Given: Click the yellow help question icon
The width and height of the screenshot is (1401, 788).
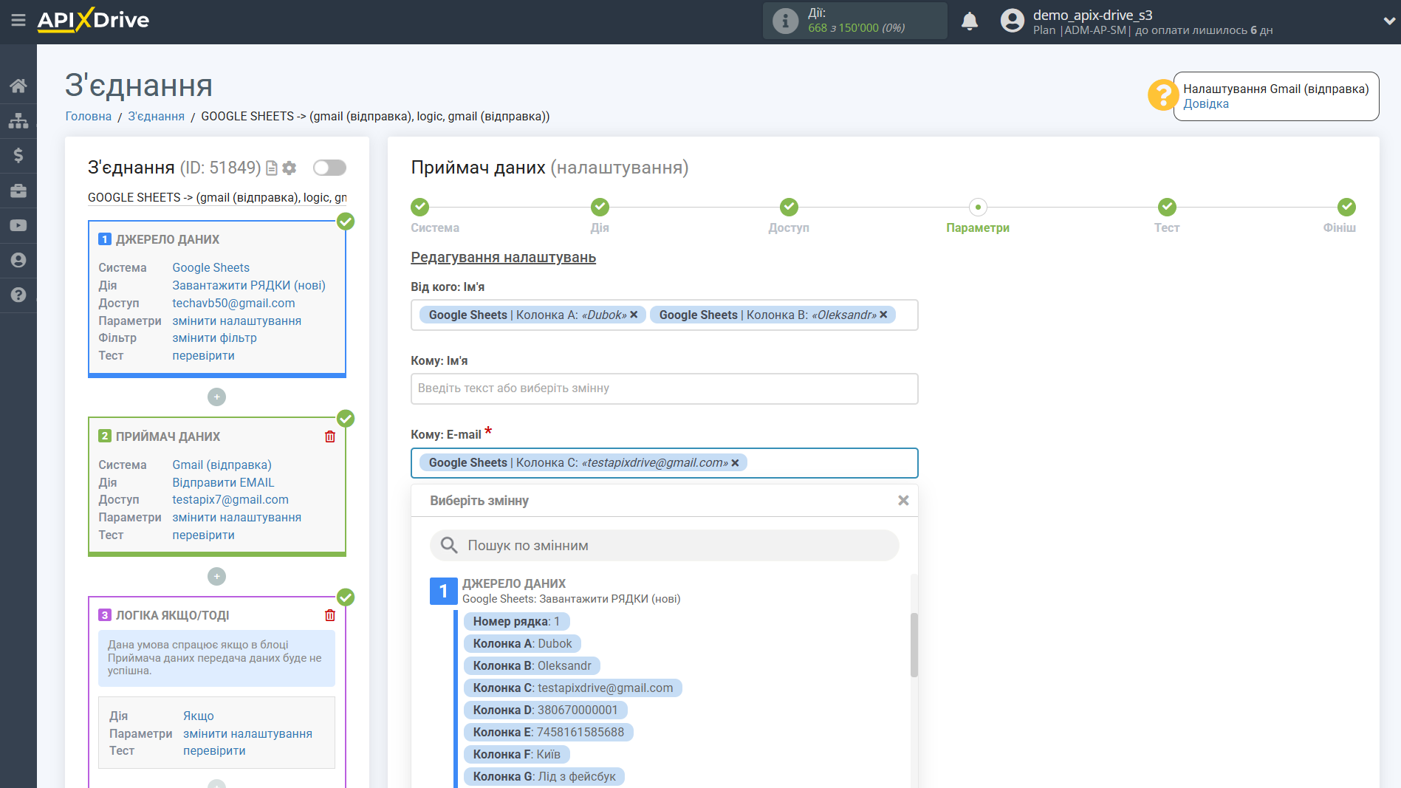Looking at the screenshot, I should (1162, 95).
